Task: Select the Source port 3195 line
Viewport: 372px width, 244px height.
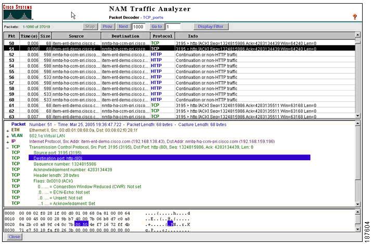Action: [x=57, y=152]
